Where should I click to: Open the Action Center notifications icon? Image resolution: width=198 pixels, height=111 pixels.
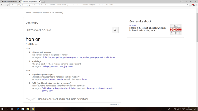click(x=195, y=109)
